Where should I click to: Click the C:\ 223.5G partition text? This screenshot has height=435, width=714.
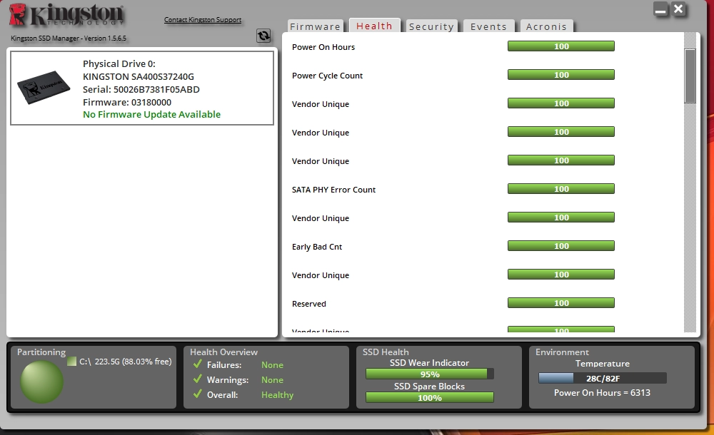[125, 362]
